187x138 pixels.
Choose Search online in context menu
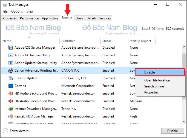tap(154, 86)
